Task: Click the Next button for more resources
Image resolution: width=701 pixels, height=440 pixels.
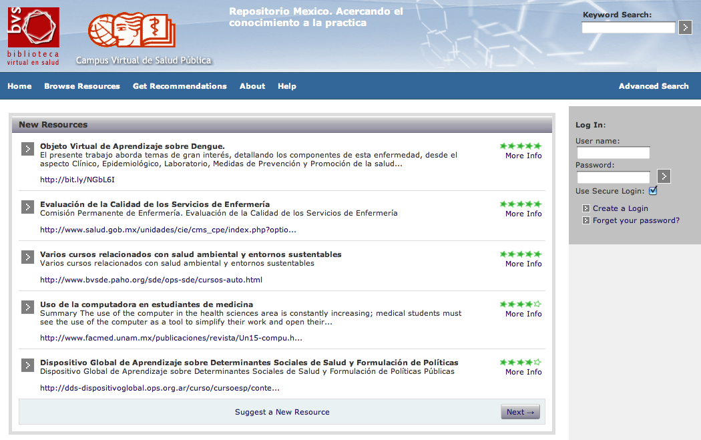Action: point(520,412)
